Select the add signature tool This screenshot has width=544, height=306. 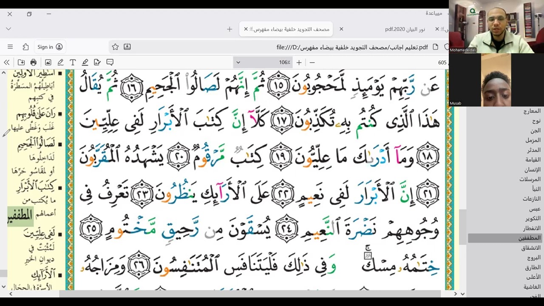coord(97,62)
